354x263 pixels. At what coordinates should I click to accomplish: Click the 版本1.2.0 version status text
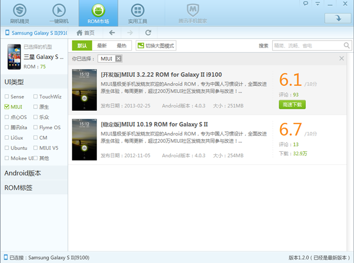point(319,257)
